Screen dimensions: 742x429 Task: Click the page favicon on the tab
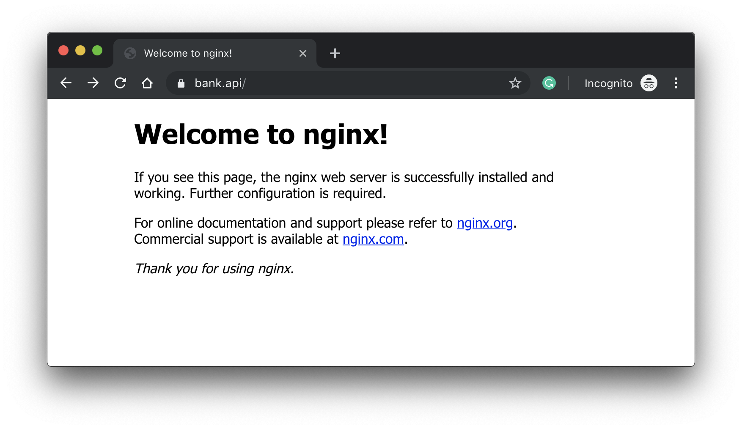click(130, 53)
